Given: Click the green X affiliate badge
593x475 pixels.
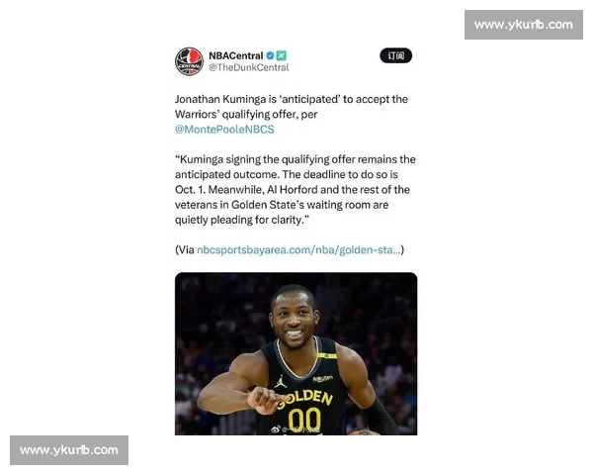Looking at the screenshot, I should coord(281,55).
